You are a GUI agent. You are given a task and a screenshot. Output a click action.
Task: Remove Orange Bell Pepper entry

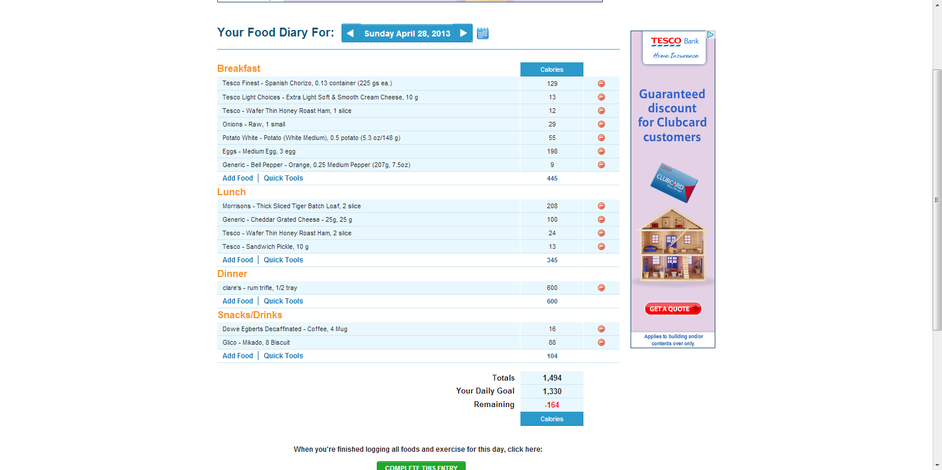click(601, 165)
